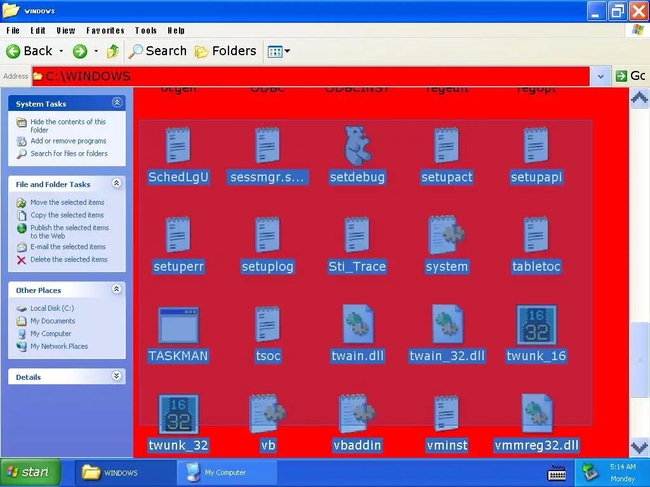Select the SchedLgU text file icon
The height and width of the screenshot is (487, 650).
click(x=178, y=145)
